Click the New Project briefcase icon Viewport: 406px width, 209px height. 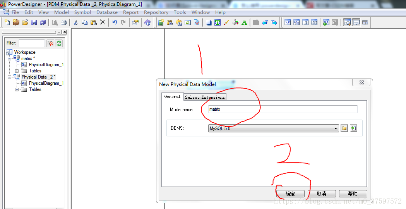(16, 22)
